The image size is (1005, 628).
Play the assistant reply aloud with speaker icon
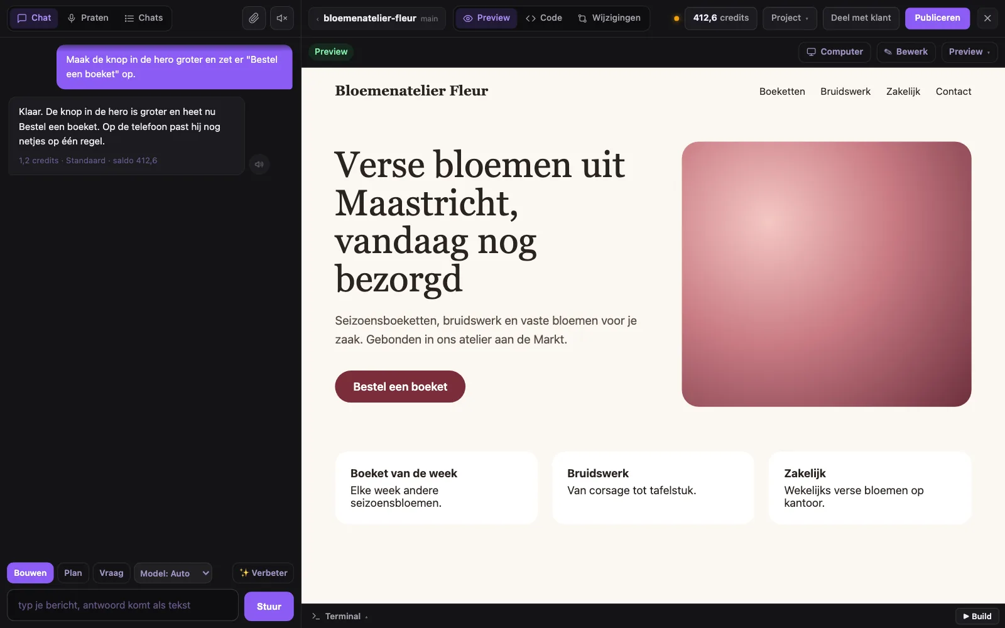[259, 165]
